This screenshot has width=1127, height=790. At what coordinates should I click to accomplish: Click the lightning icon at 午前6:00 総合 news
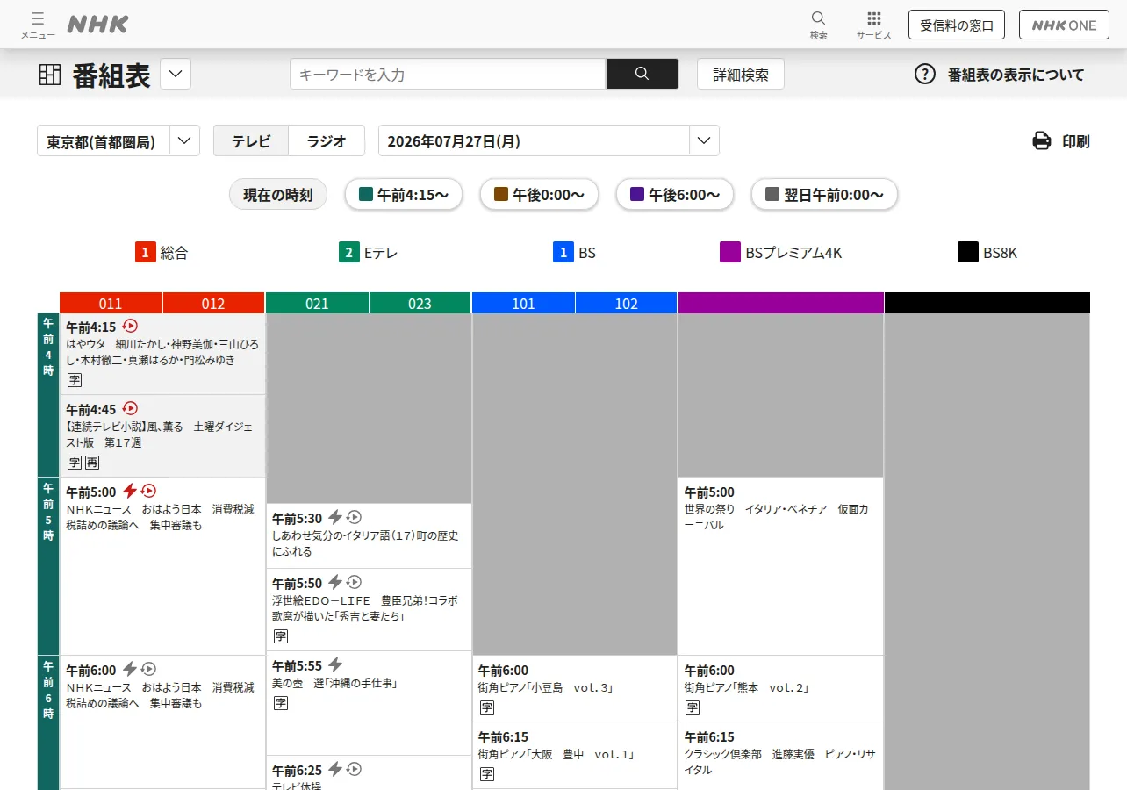[130, 669]
